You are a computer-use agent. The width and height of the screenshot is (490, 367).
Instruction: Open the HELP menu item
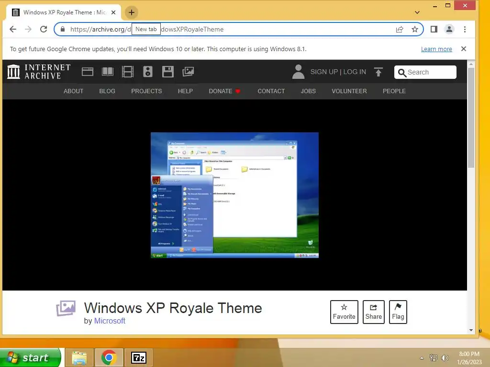point(185,91)
